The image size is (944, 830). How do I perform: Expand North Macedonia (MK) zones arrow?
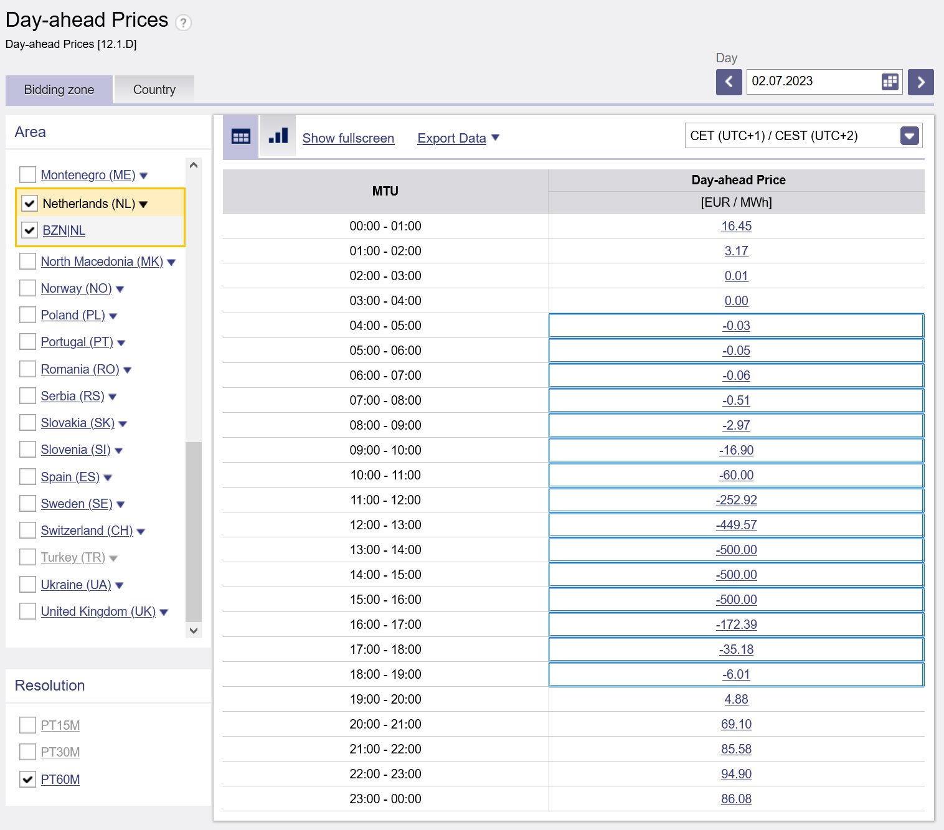(171, 263)
